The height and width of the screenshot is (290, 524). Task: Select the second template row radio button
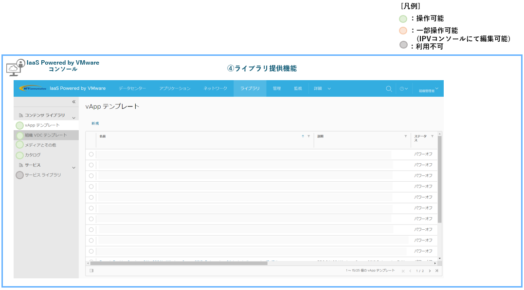(91, 165)
